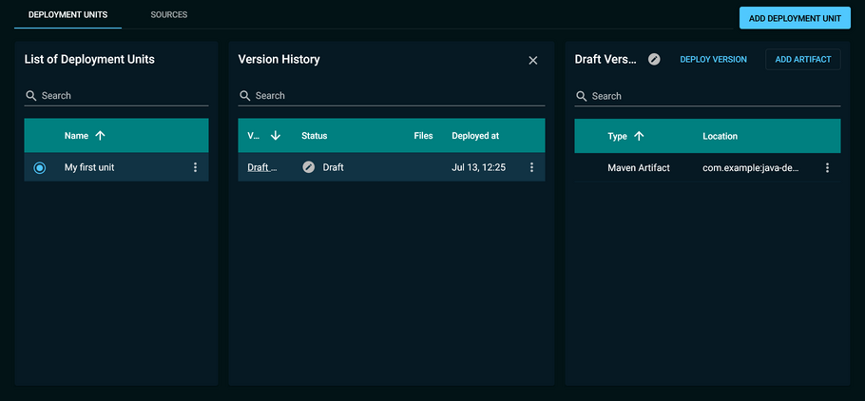The width and height of the screenshot is (865, 401).
Task: Open the kebab menu for the Draft version row
Action: [x=531, y=167]
